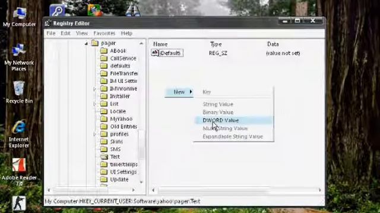The width and height of the screenshot is (380, 213).
Task: Click the Registry Editor title bar icon
Action: pos(47,23)
